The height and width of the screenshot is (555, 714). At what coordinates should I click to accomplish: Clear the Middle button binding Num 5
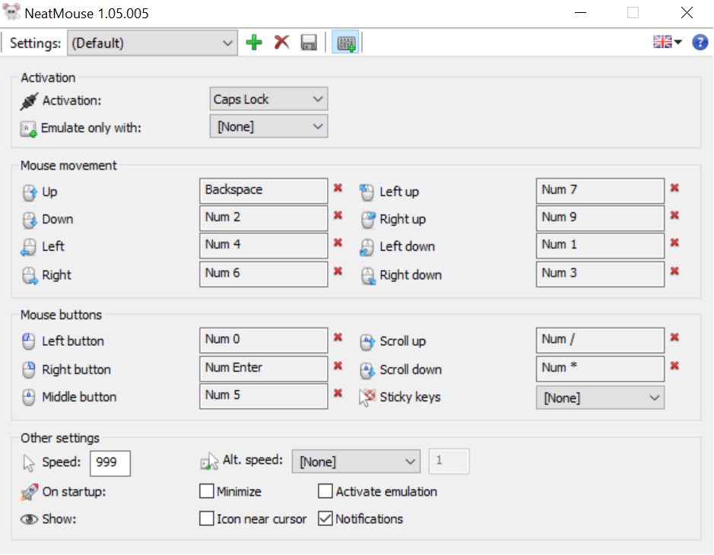click(x=338, y=393)
